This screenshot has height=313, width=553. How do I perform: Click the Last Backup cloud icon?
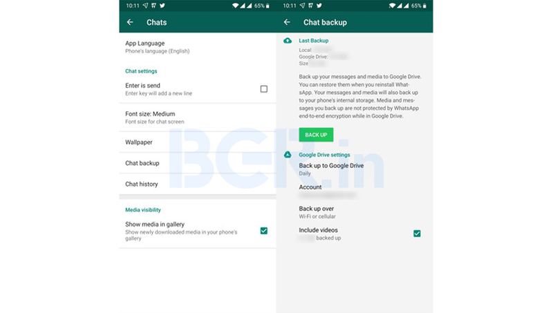(x=288, y=41)
